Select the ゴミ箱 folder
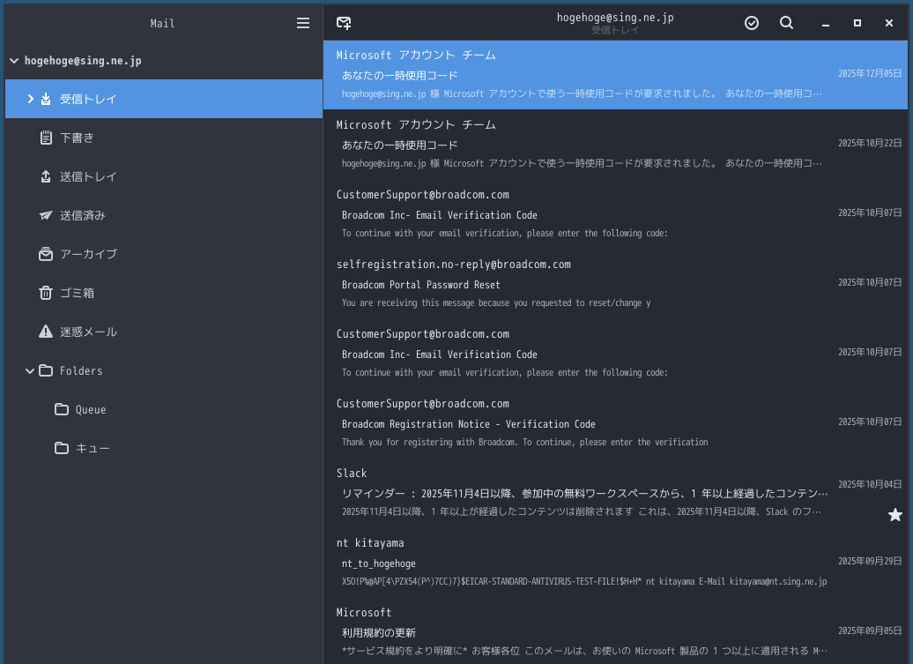 164,293
